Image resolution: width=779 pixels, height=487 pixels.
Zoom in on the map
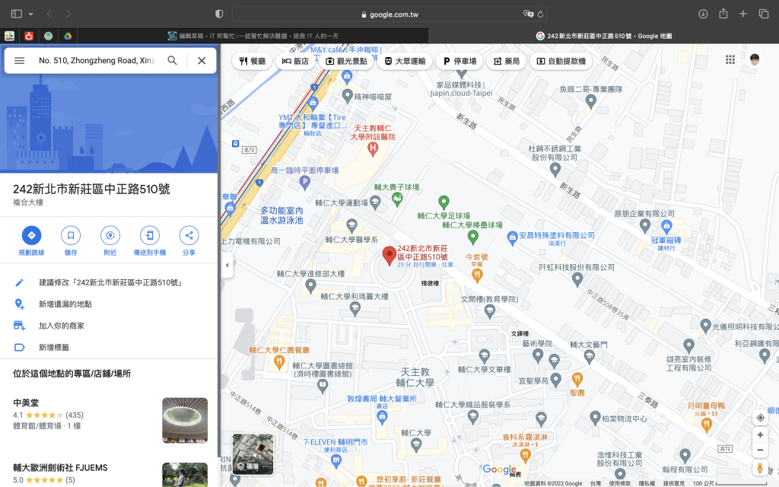click(x=760, y=434)
